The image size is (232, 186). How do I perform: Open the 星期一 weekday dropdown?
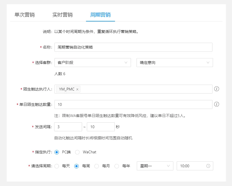[x=155, y=166]
